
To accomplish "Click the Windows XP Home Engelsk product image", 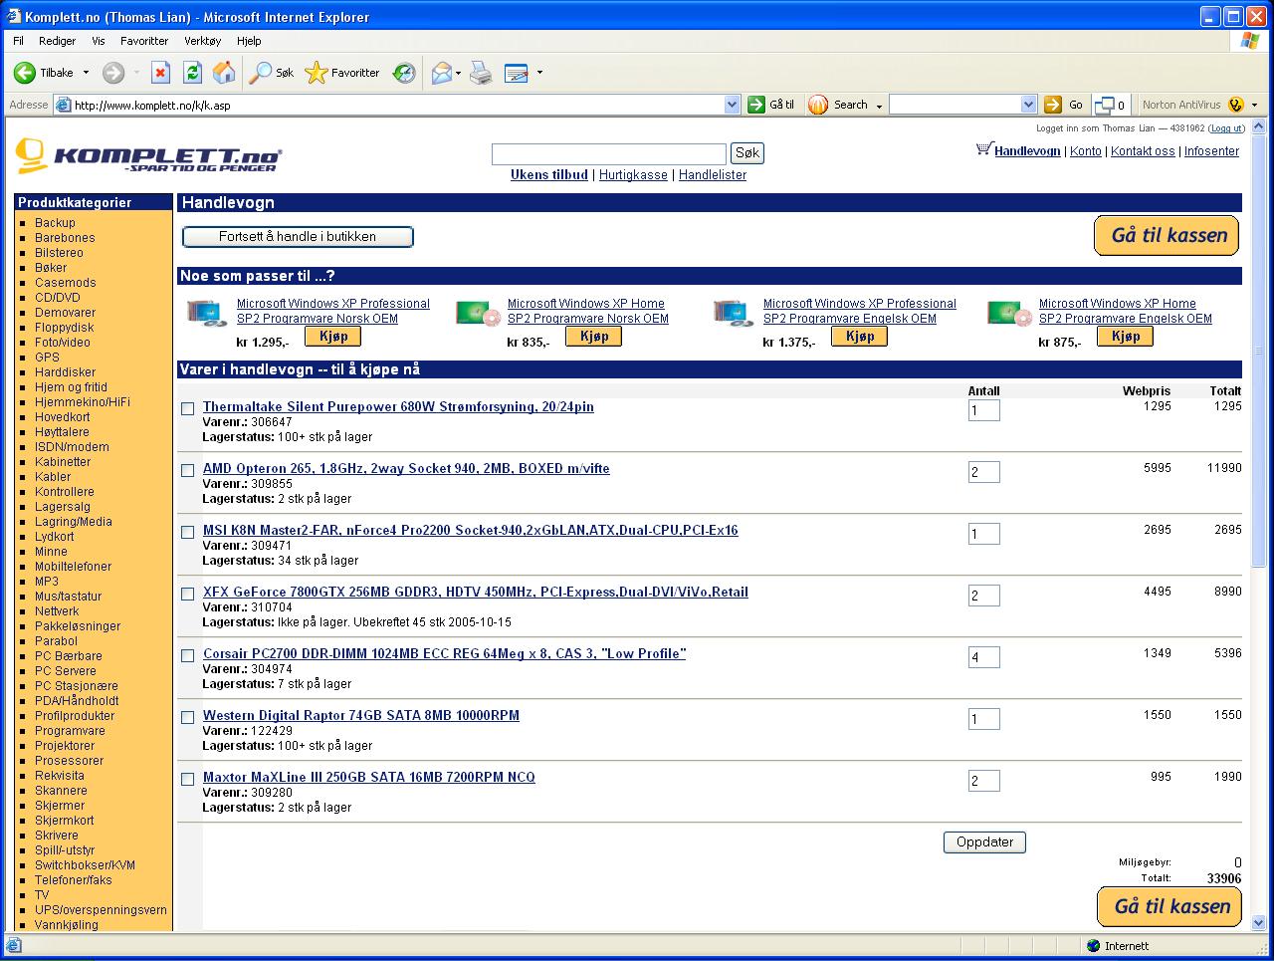I will tap(1008, 314).
